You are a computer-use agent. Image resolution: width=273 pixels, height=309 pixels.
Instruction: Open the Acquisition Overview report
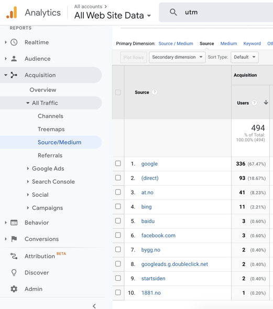tap(43, 90)
